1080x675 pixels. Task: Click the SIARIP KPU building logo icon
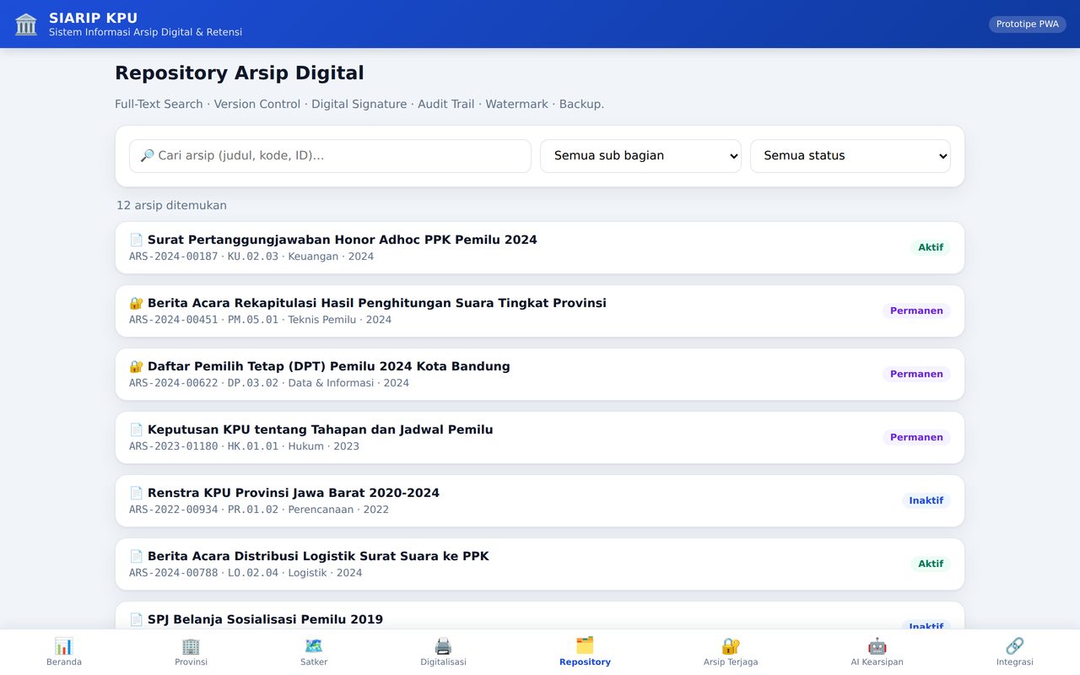pyautogui.click(x=26, y=24)
